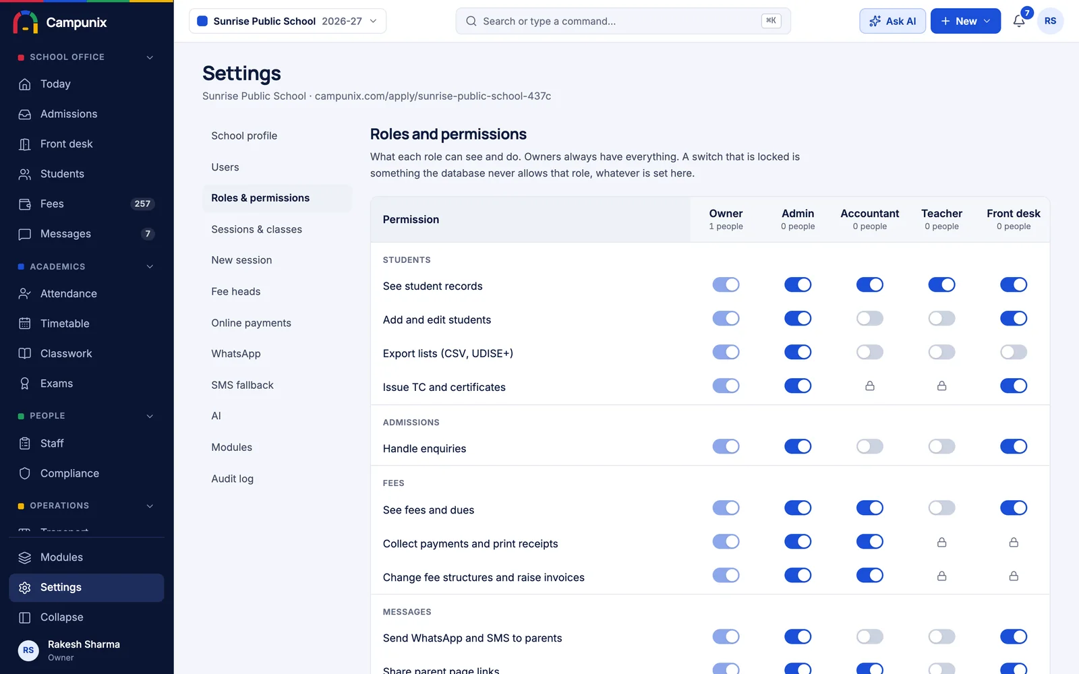The height and width of the screenshot is (674, 1079).
Task: Open Sessions & classes settings tab
Action: [277, 229]
